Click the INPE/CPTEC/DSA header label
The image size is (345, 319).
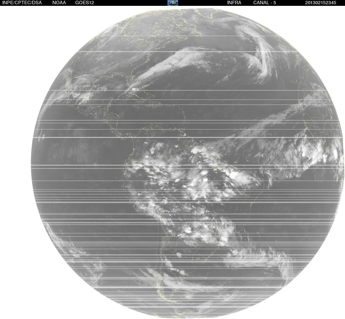click(22, 3)
